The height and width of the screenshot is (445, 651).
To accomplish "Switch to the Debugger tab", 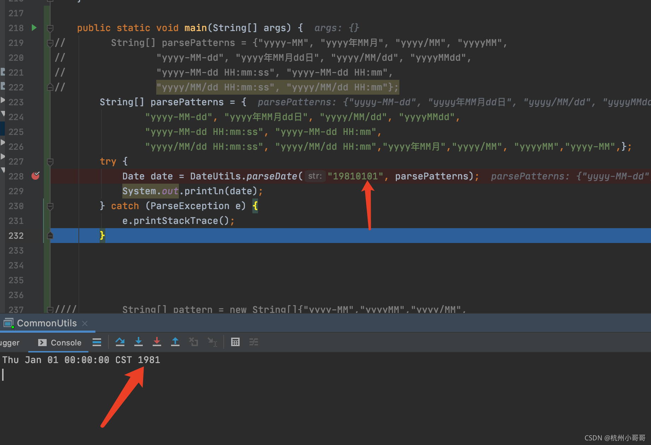I will tap(10, 343).
